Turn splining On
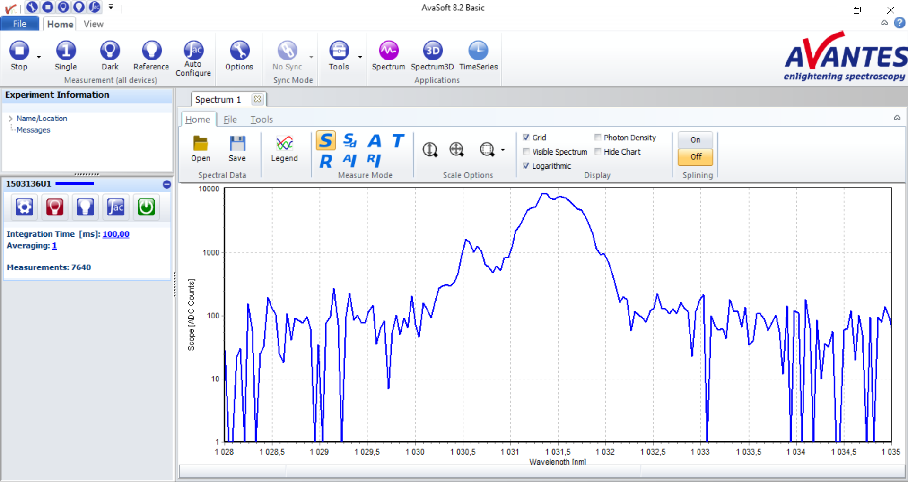The width and height of the screenshot is (908, 482). tap(695, 140)
